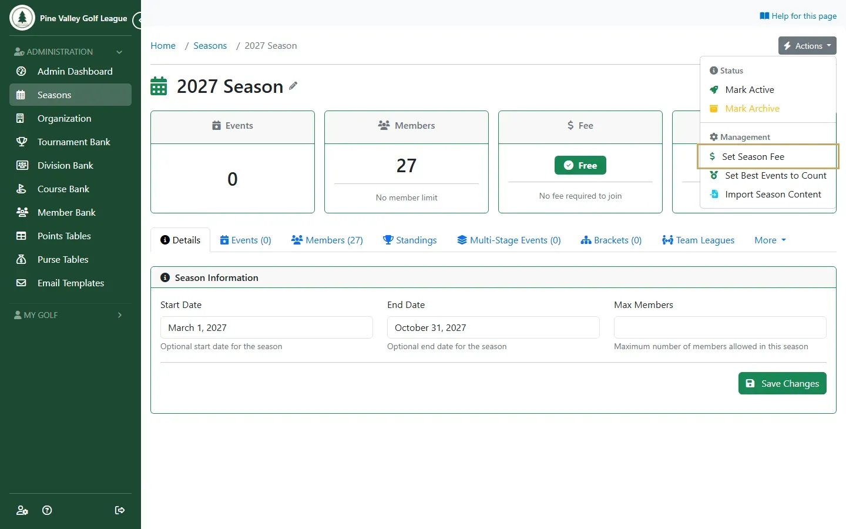
Task: Switch to the Members (27) tab
Action: point(327,240)
